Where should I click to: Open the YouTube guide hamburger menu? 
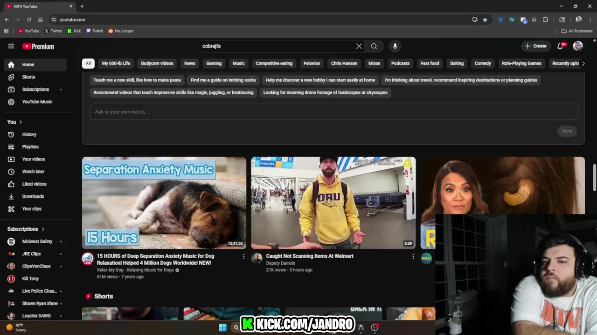[x=11, y=46]
